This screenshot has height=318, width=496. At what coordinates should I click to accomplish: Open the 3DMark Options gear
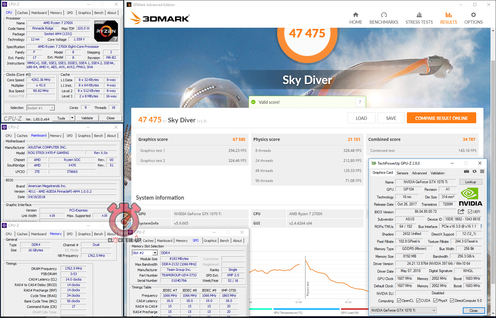click(x=473, y=15)
